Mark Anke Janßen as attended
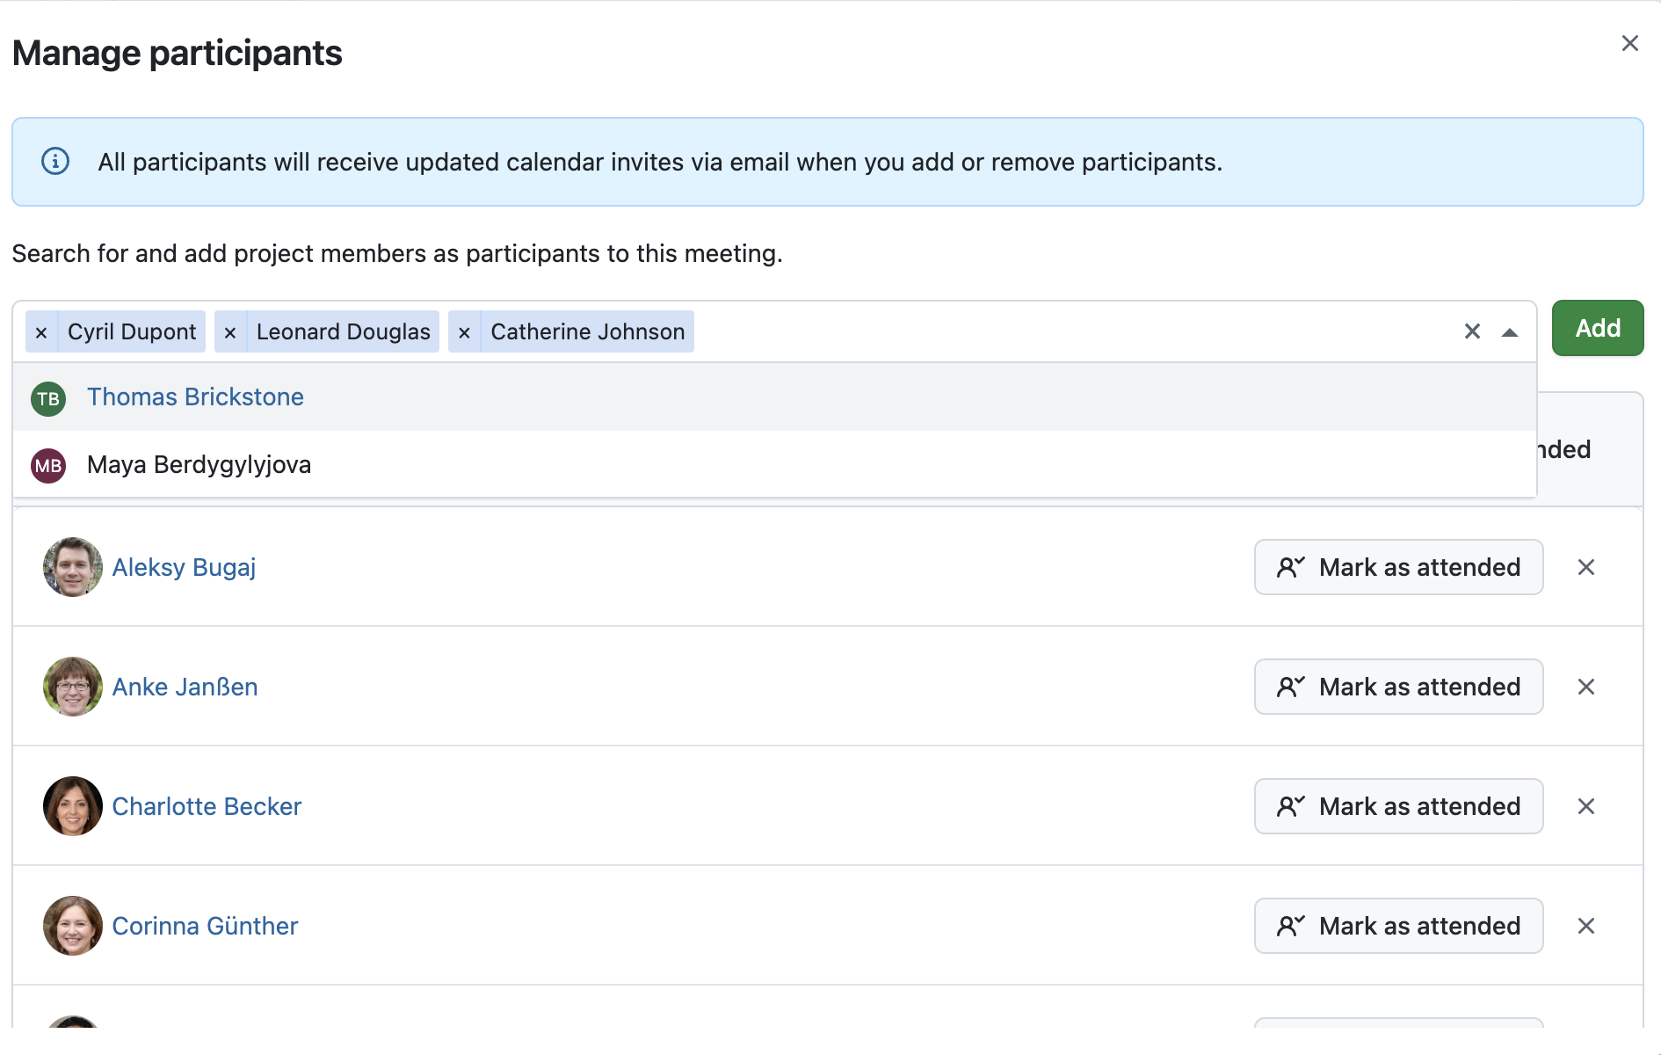The height and width of the screenshot is (1055, 1661). 1398,687
